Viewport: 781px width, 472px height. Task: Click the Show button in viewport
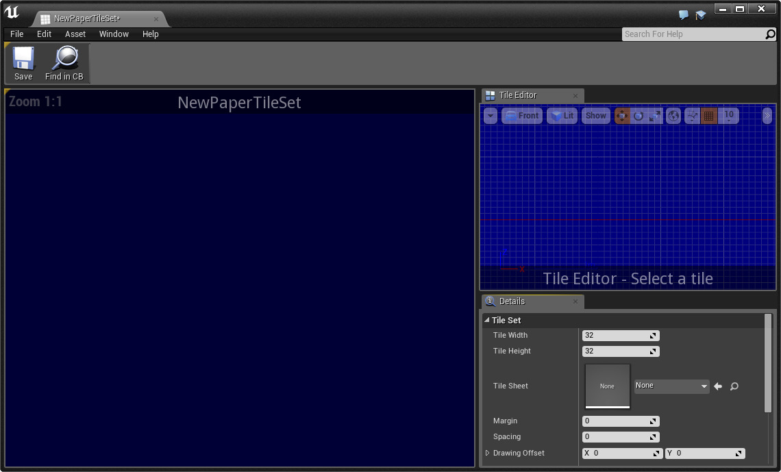click(595, 116)
